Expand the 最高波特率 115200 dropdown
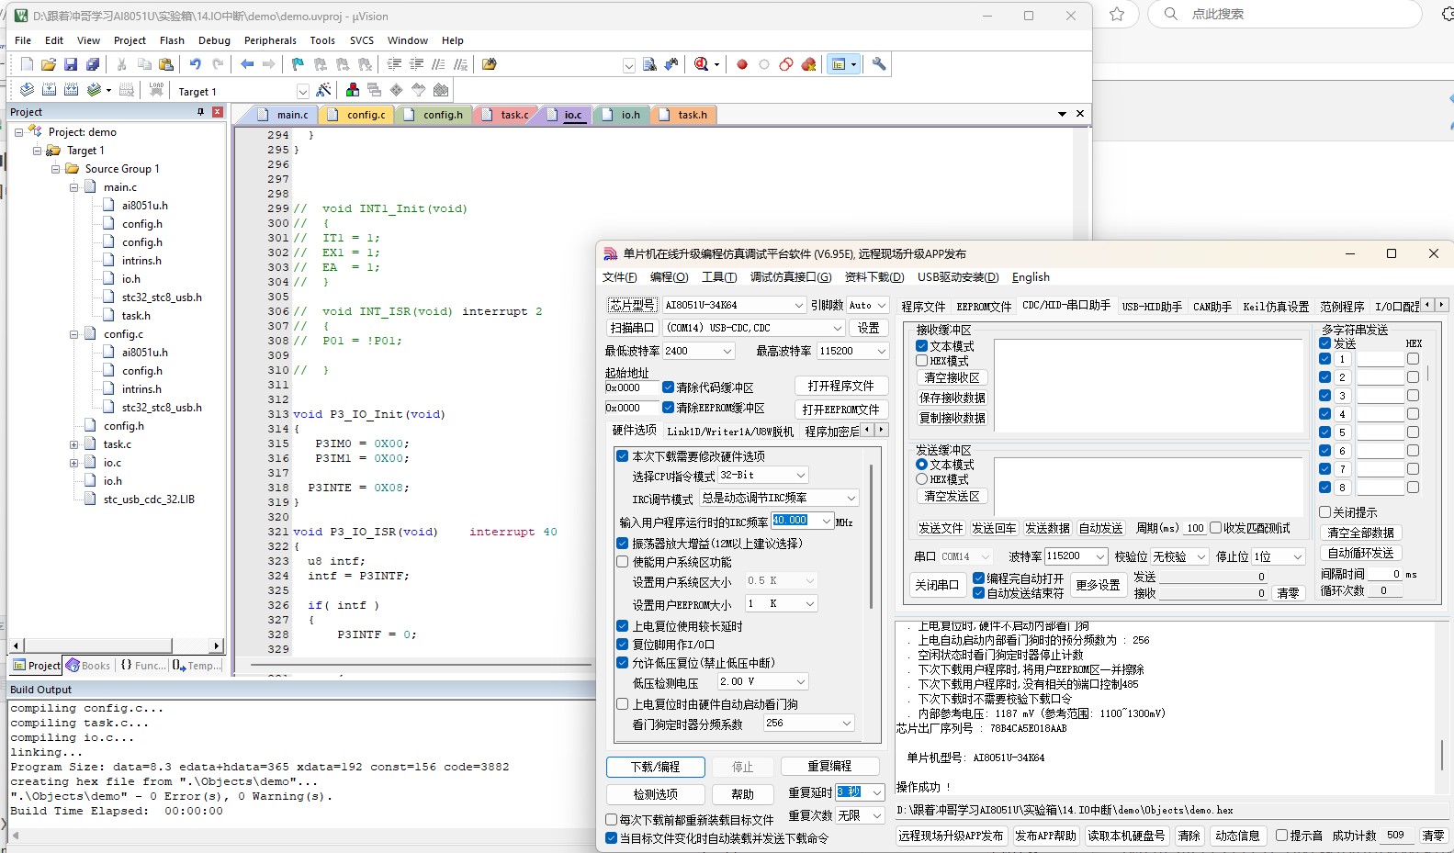The width and height of the screenshot is (1454, 853). (881, 351)
